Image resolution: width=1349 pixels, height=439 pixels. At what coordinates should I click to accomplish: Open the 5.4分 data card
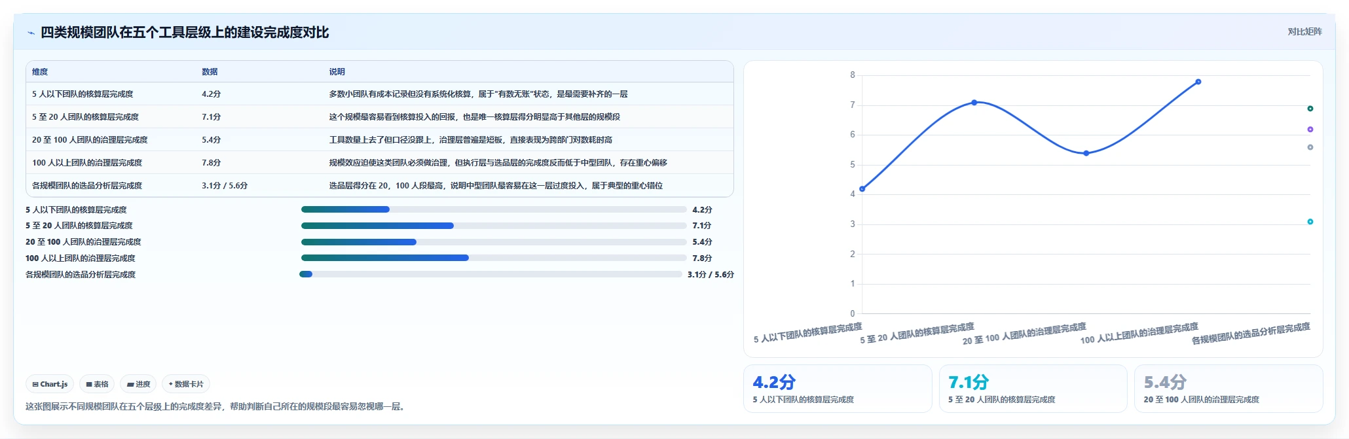[x=1229, y=389]
